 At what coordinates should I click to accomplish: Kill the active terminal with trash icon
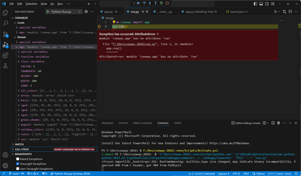tap(278, 123)
